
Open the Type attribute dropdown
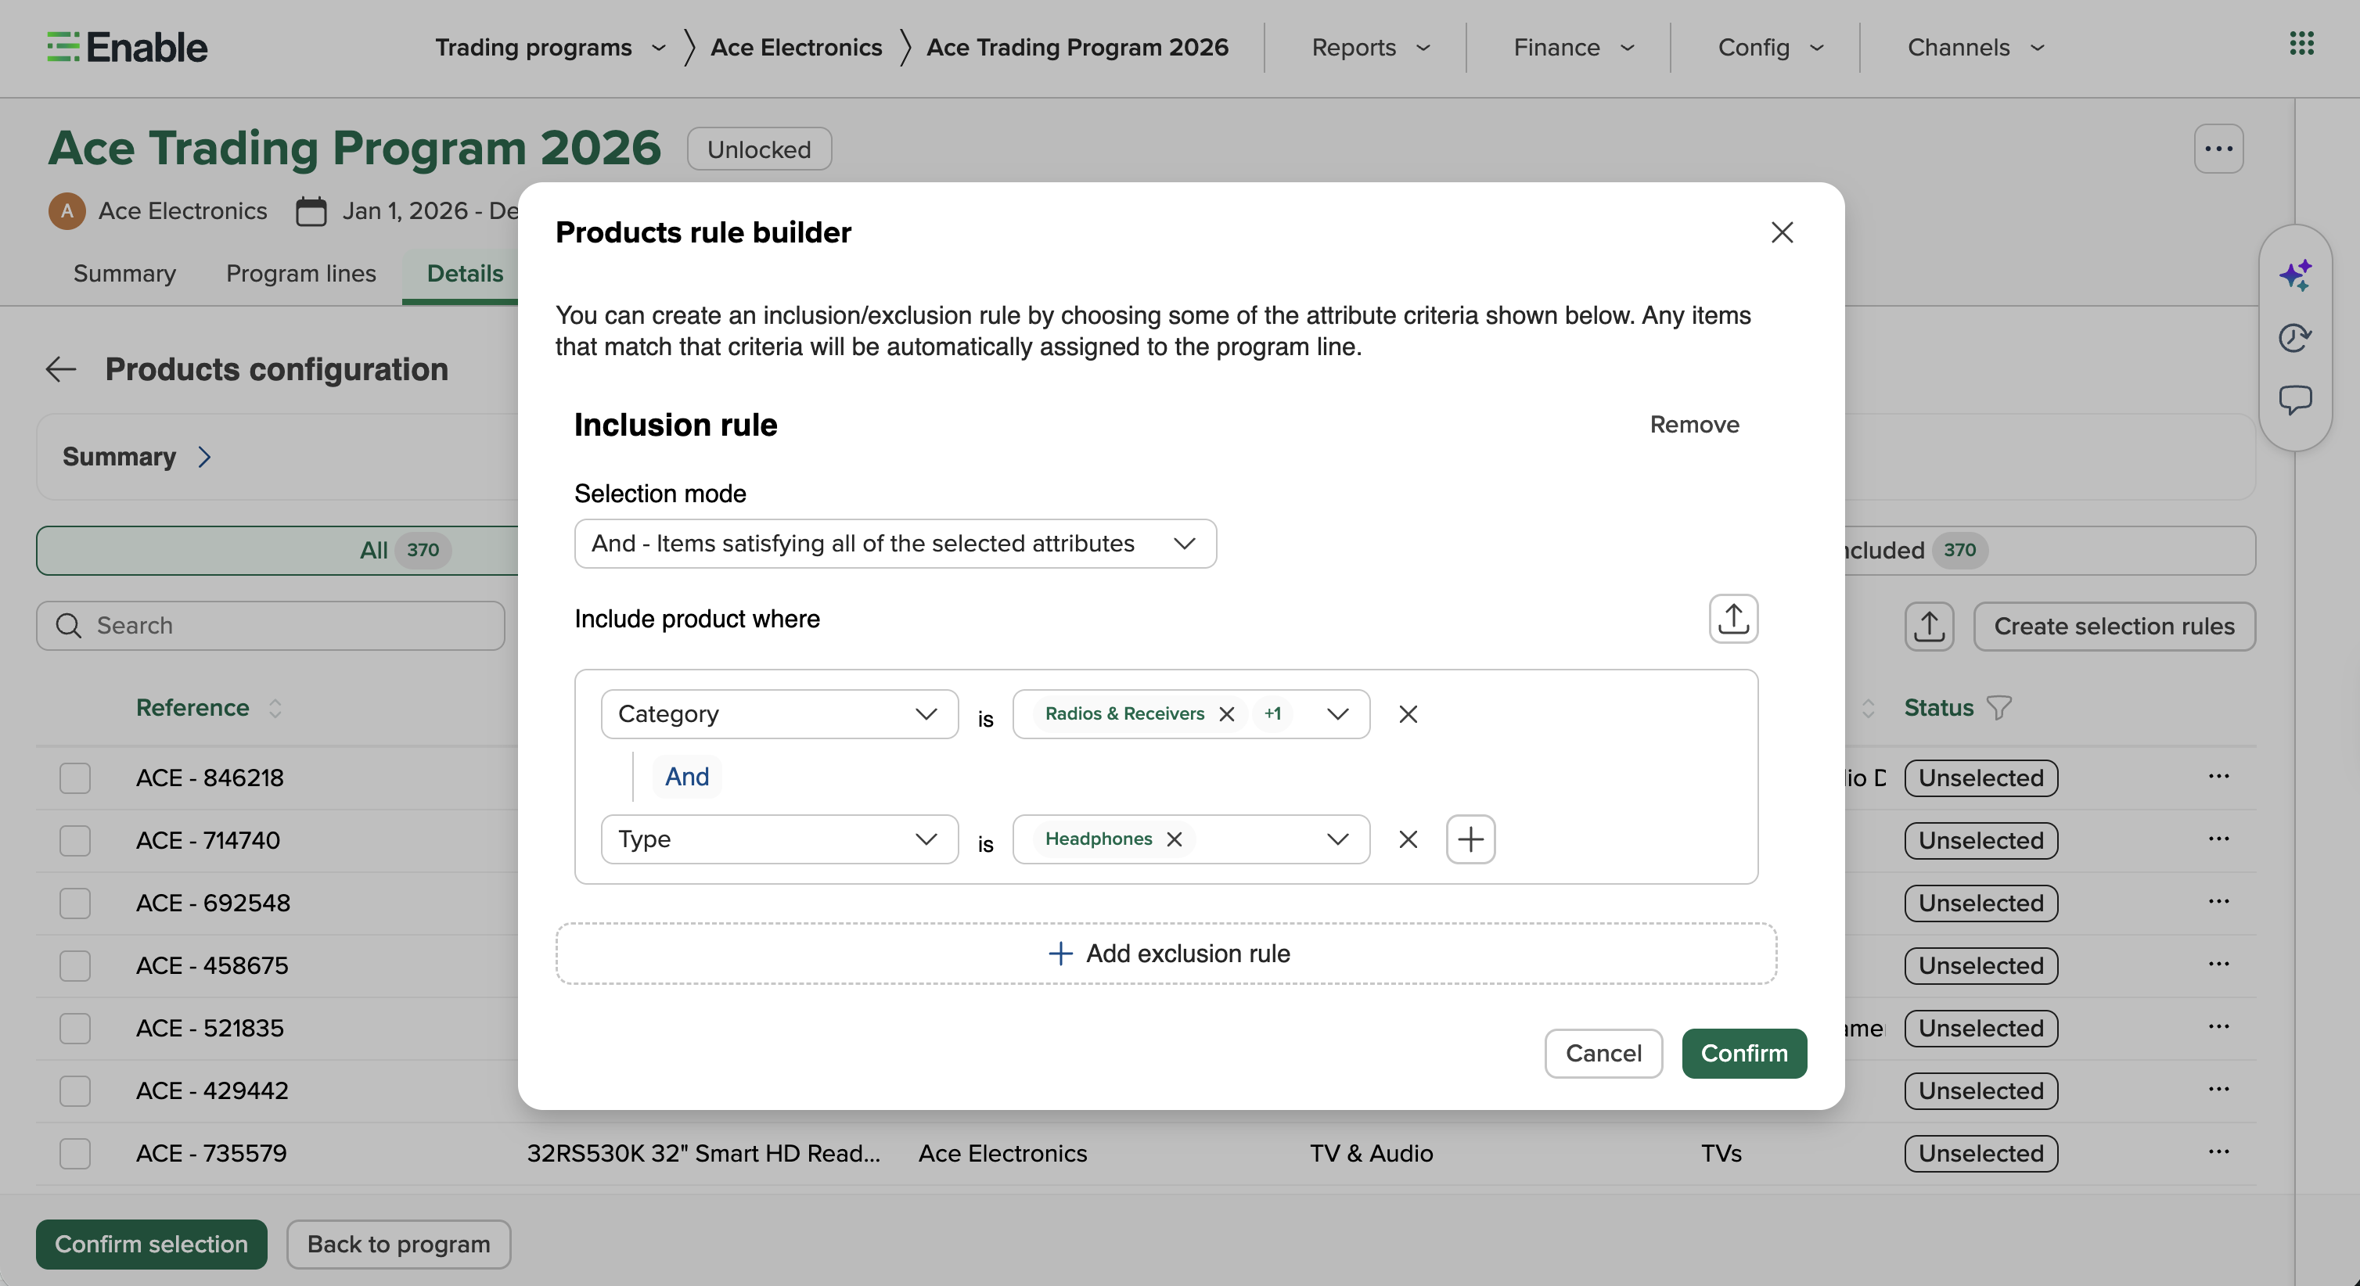pyautogui.click(x=779, y=839)
